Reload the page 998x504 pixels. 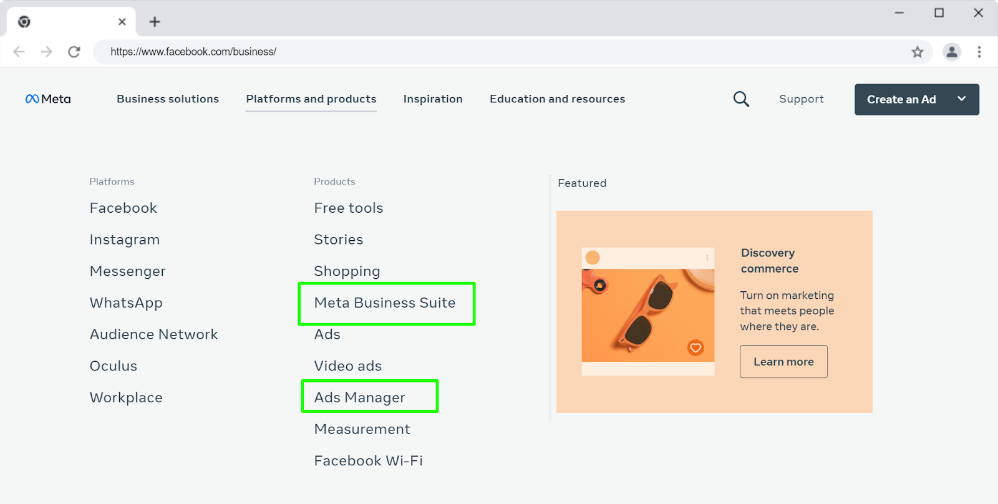click(74, 52)
